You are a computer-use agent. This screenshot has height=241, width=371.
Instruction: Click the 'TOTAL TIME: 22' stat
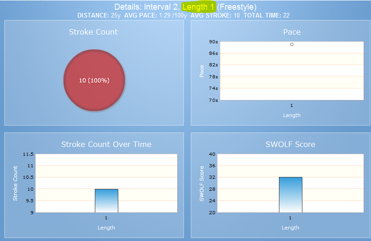pyautogui.click(x=267, y=15)
